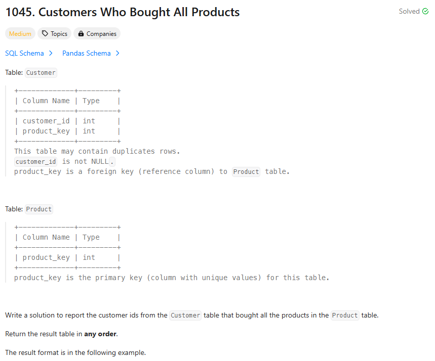Click the Product code reference in foreign key line

click(246, 172)
